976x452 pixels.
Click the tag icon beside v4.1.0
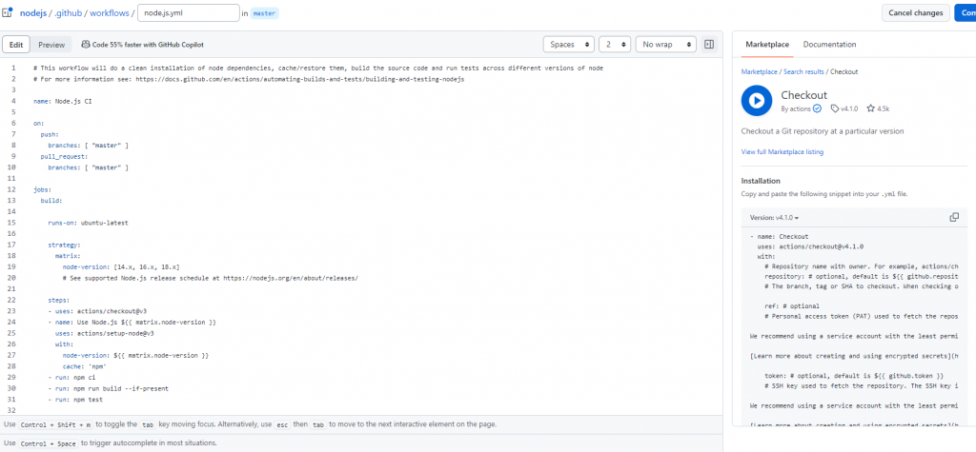[835, 108]
